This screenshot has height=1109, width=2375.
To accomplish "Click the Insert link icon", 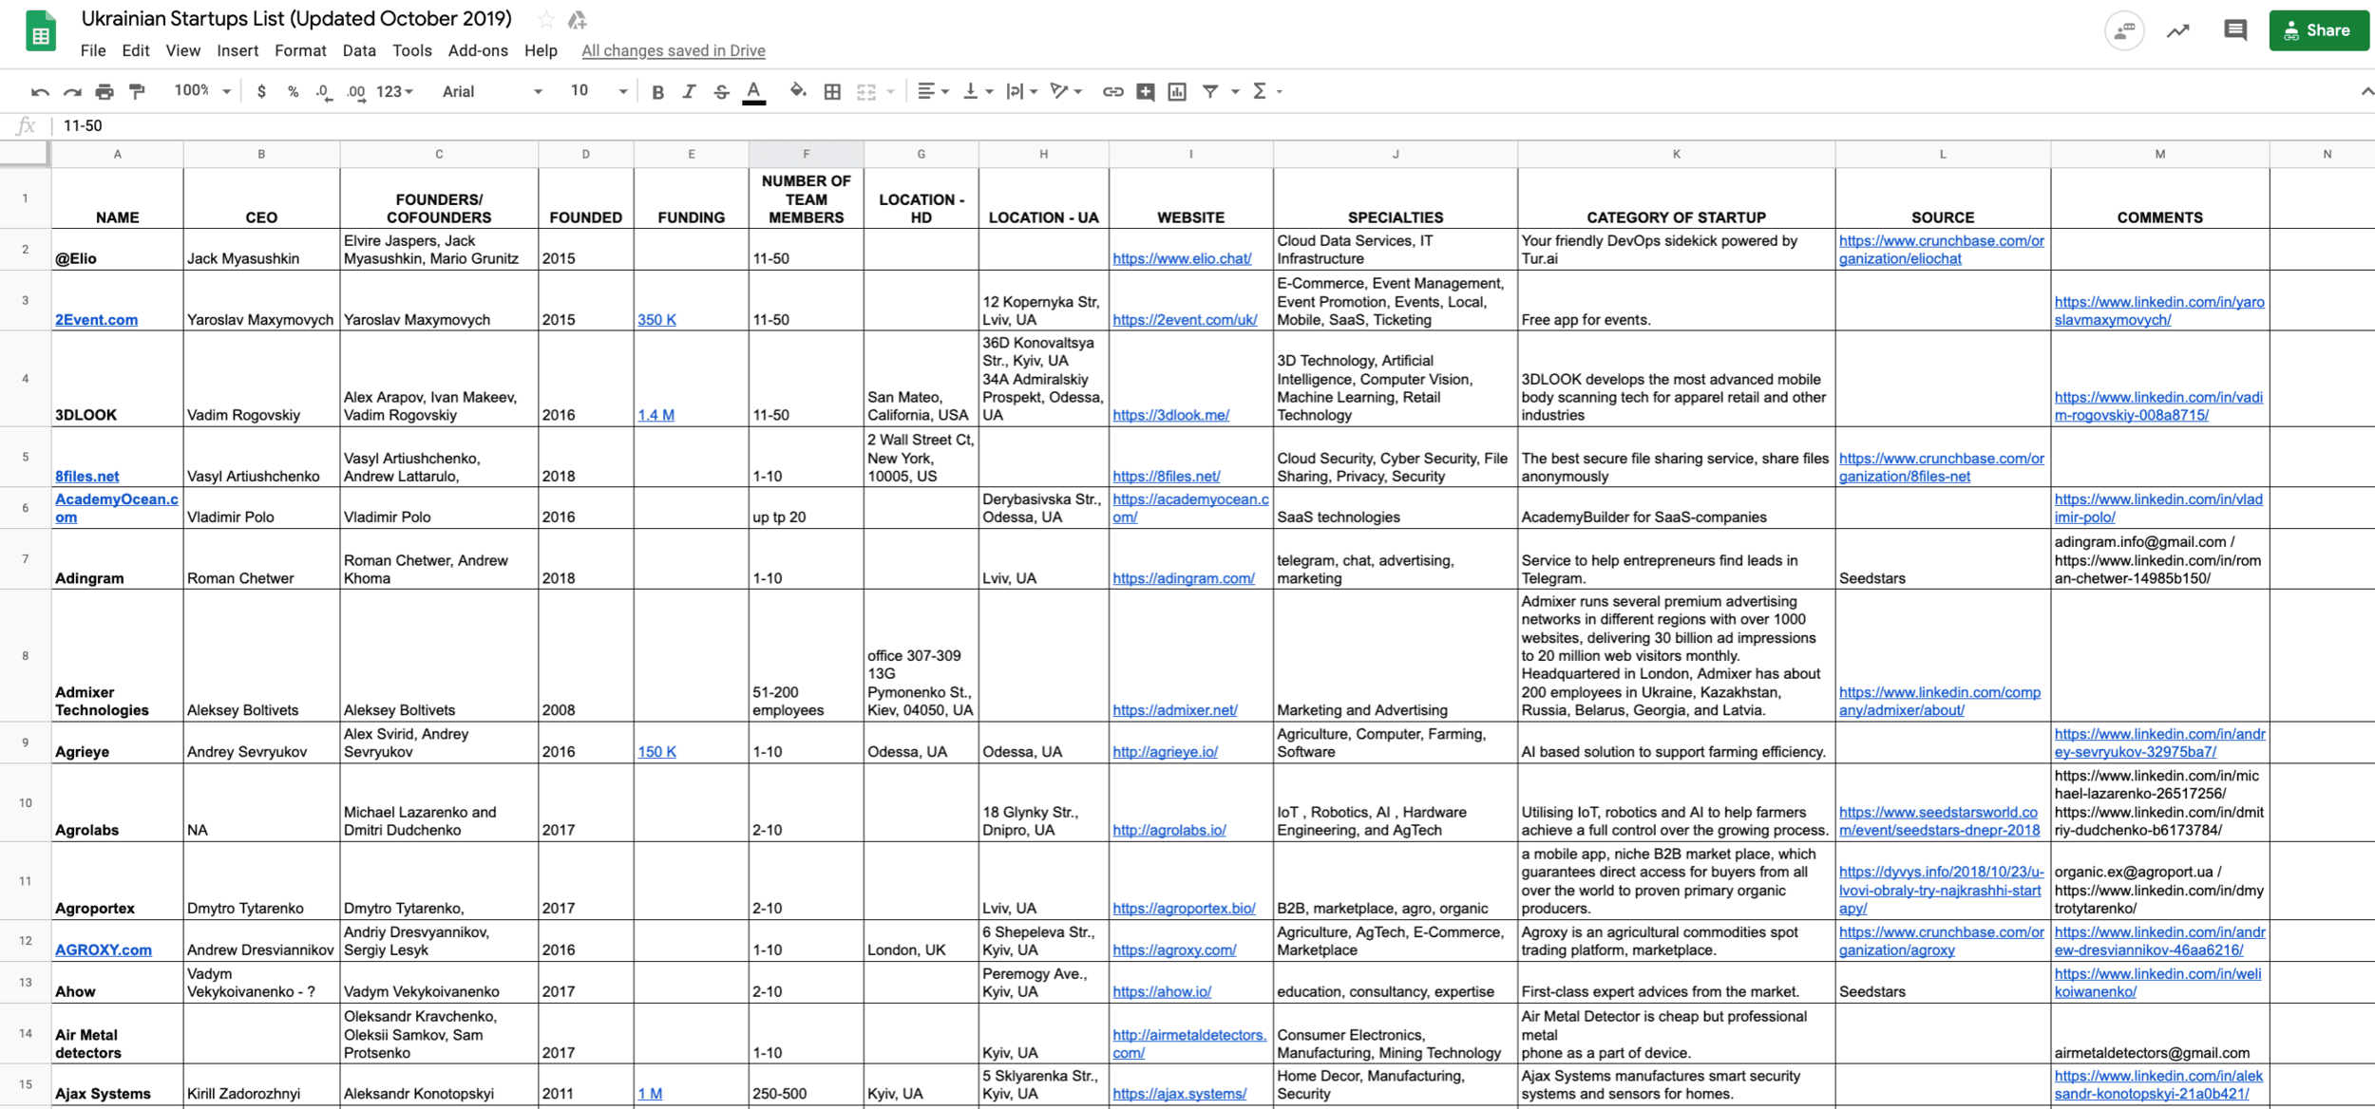I will [1111, 90].
